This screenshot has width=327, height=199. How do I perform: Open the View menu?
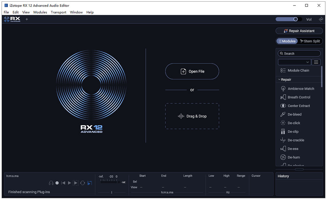point(26,12)
